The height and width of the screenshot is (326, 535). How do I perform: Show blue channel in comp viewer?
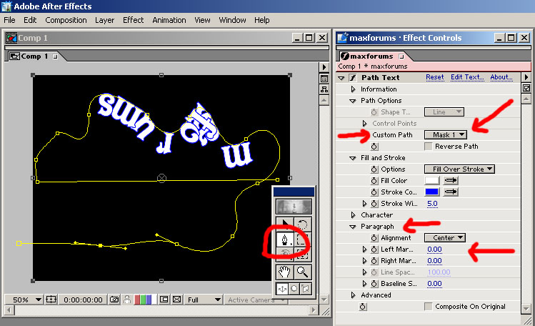(149, 300)
